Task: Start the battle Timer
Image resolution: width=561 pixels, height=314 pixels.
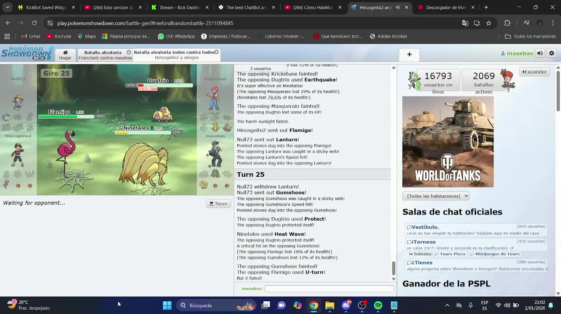Action: (218, 204)
